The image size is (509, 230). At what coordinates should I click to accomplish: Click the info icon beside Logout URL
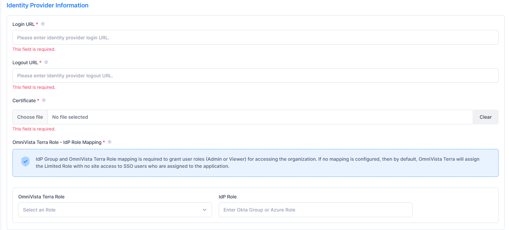coord(46,62)
